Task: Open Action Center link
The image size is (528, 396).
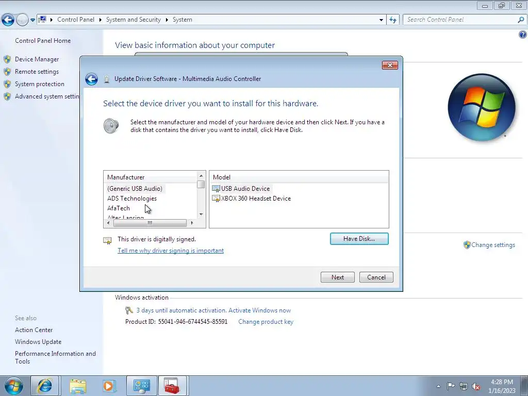Action: [34, 330]
